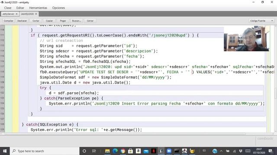Click the taskbar search box

(45, 151)
